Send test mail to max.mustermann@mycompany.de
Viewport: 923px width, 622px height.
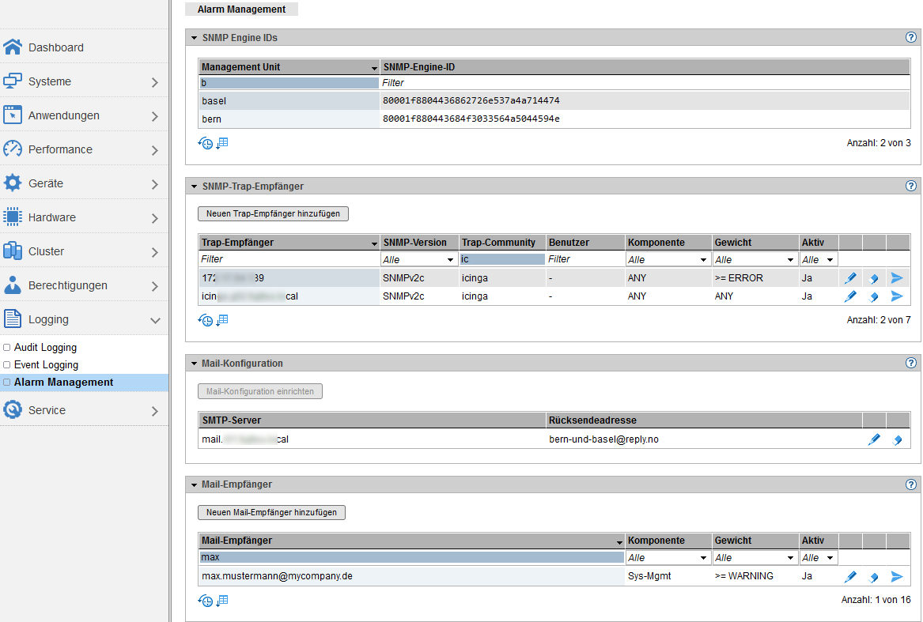pos(897,577)
